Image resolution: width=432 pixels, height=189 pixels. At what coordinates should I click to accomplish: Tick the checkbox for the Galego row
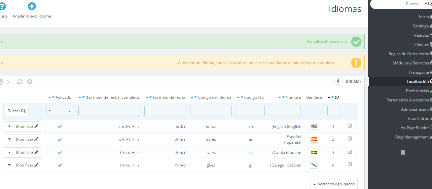tap(350, 164)
